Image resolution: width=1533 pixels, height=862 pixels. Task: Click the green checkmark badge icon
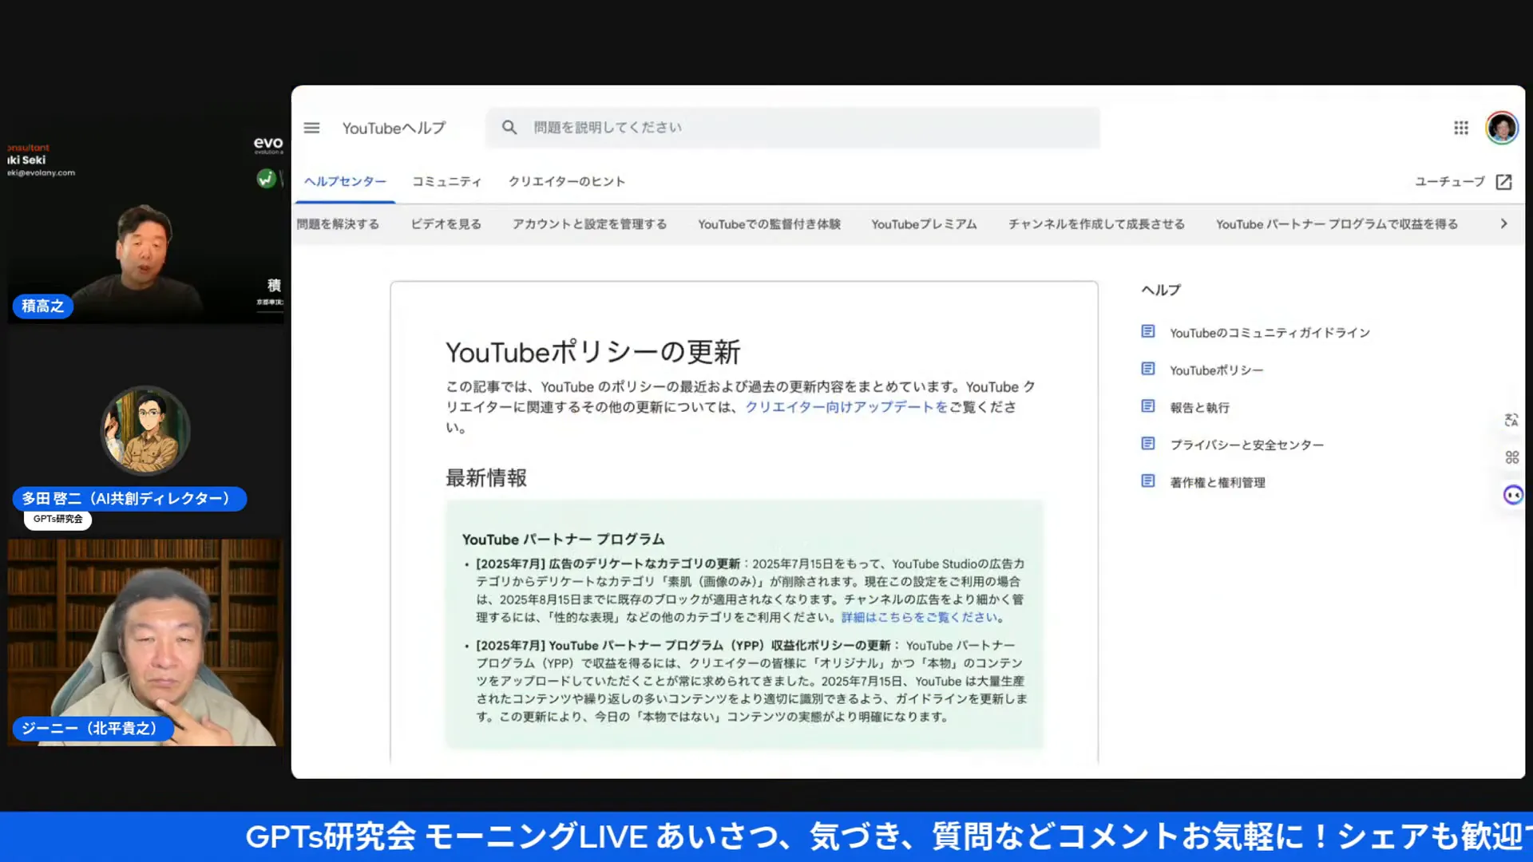pyautogui.click(x=266, y=179)
